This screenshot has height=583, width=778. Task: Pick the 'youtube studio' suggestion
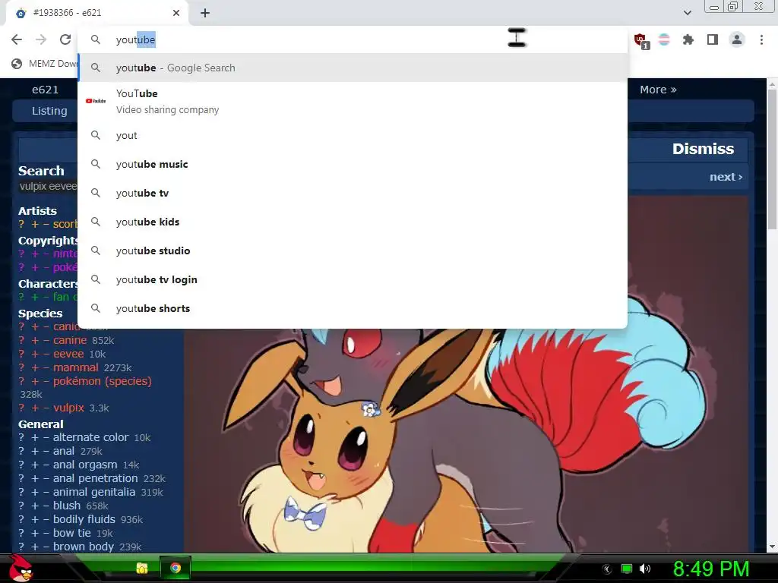[x=353, y=251]
